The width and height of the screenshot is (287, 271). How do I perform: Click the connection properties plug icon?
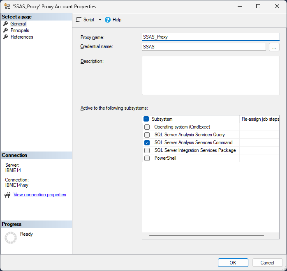pyautogui.click(x=7, y=195)
